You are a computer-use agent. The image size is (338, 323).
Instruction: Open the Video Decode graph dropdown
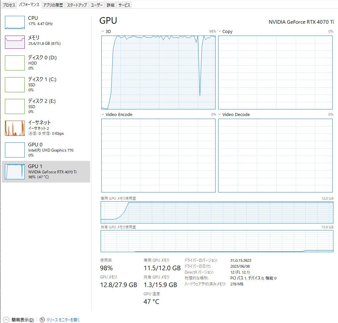(220, 115)
